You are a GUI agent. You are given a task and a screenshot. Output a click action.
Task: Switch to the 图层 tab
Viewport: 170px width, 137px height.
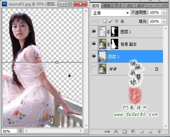click(96, 5)
